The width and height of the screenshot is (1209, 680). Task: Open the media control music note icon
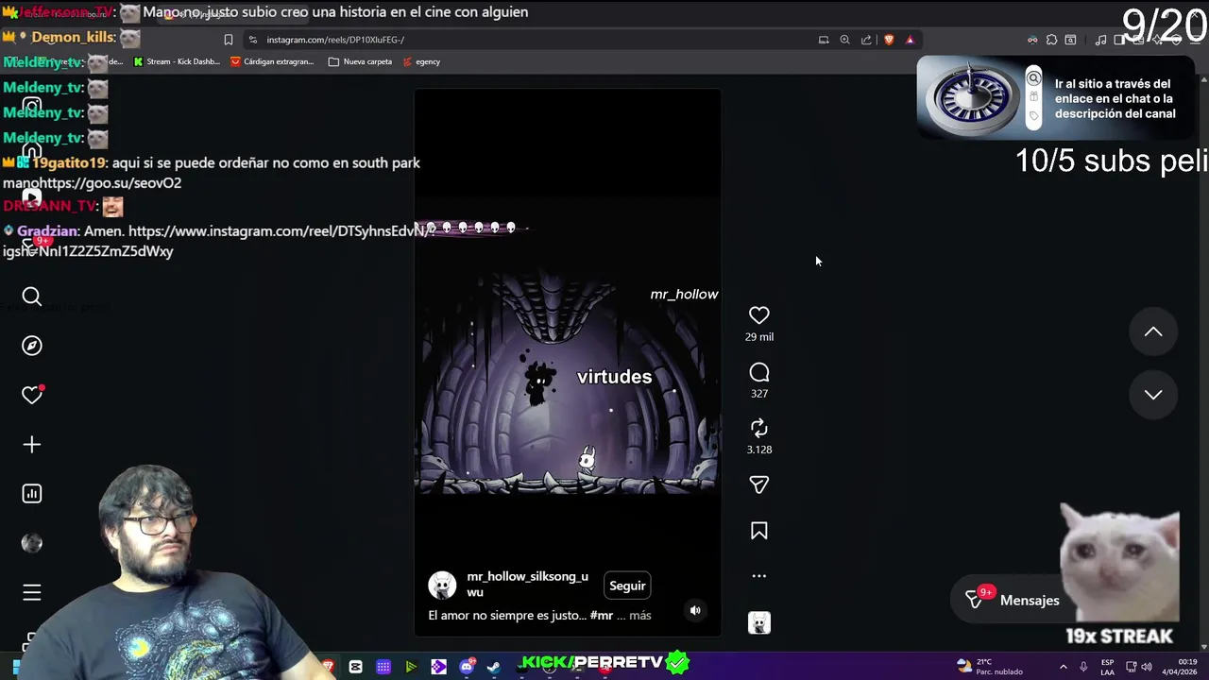pyautogui.click(x=1100, y=40)
